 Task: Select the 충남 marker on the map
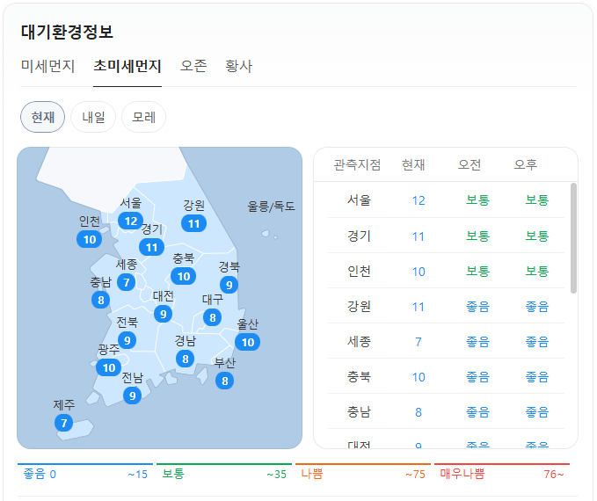(101, 300)
